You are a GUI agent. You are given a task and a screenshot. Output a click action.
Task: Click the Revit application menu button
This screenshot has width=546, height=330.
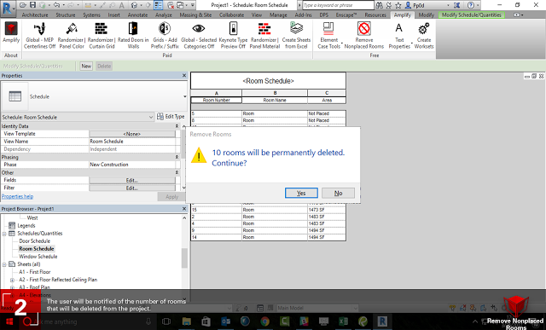coord(8,8)
